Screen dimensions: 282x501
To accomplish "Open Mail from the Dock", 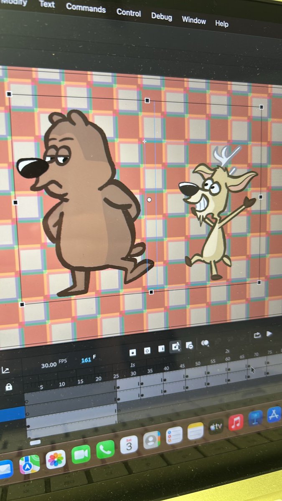I will click(x=5, y=469).
